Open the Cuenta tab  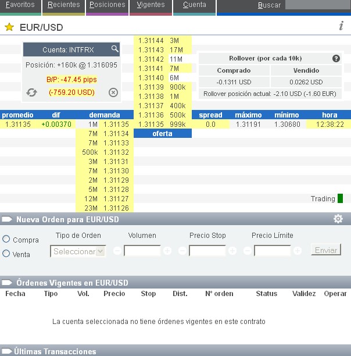[194, 7]
